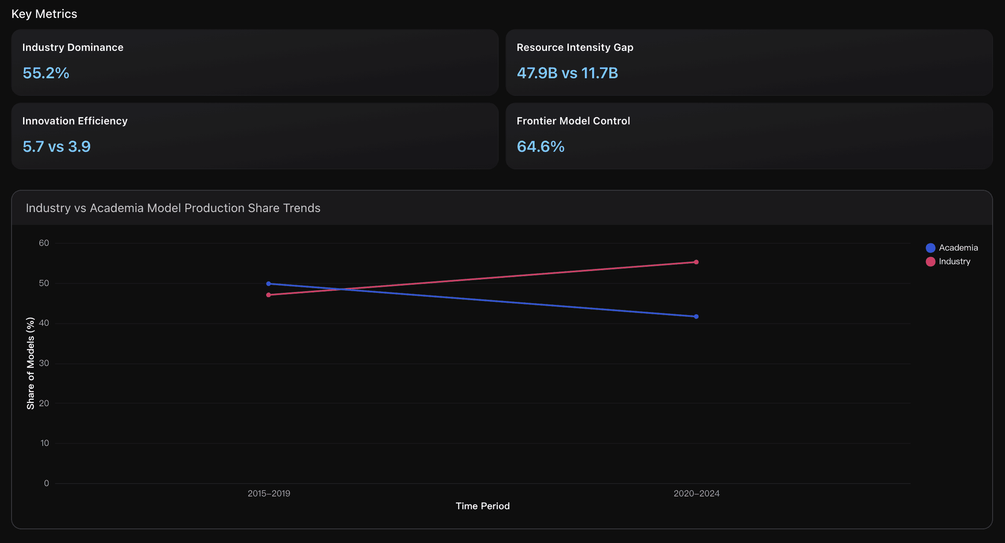Click the red Industry legend swatch
The image size is (1005, 543).
[x=930, y=262]
